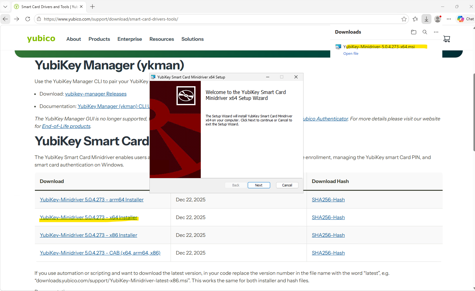Click Open file under the downloaded MSI

point(351,54)
